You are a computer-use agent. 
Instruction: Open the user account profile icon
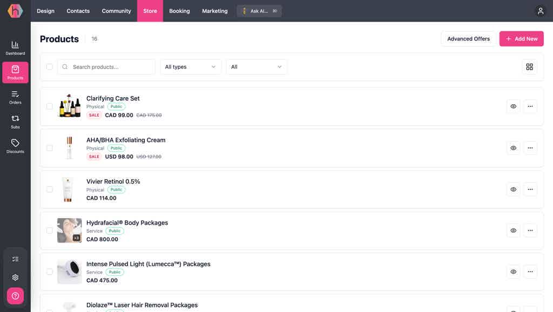(x=540, y=11)
